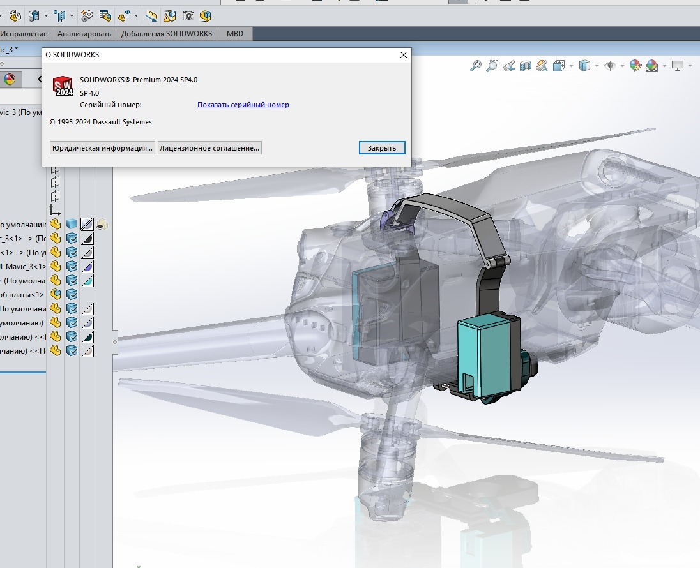Click the Assembly Features toolbar icon

[34, 16]
